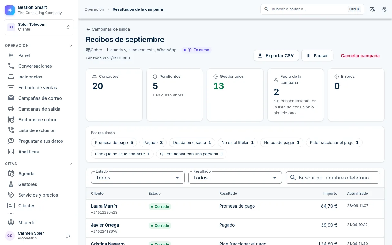Click the Analíticas chart icon
The height and width of the screenshot is (245, 392).
(x=11, y=152)
